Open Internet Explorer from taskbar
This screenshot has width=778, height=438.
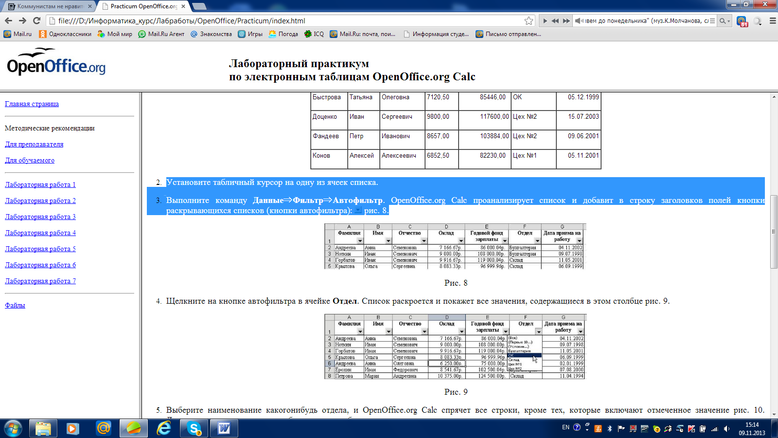(164, 428)
